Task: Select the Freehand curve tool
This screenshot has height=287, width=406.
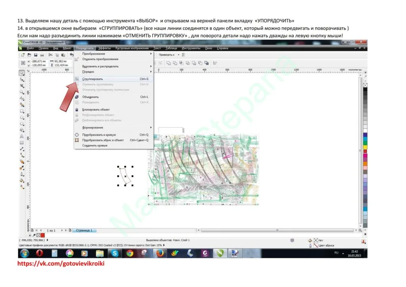Action: click(22, 98)
